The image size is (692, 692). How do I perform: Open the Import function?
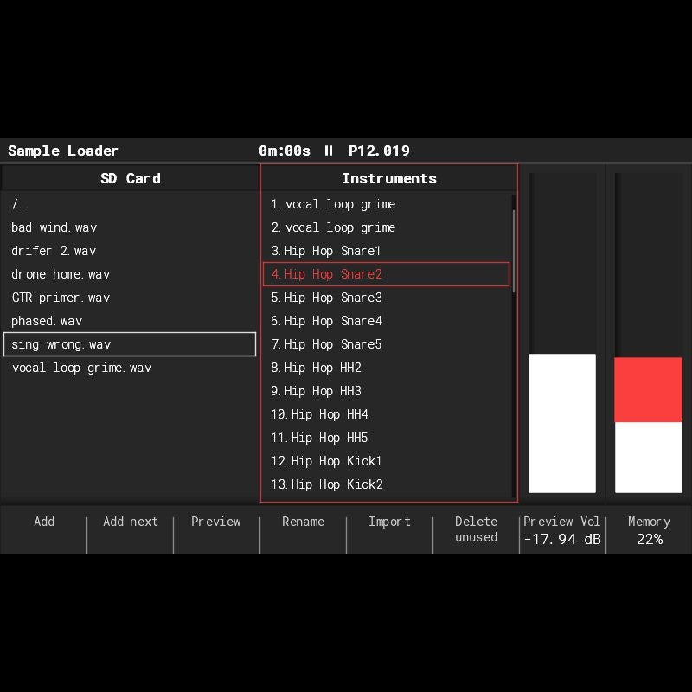390,529
